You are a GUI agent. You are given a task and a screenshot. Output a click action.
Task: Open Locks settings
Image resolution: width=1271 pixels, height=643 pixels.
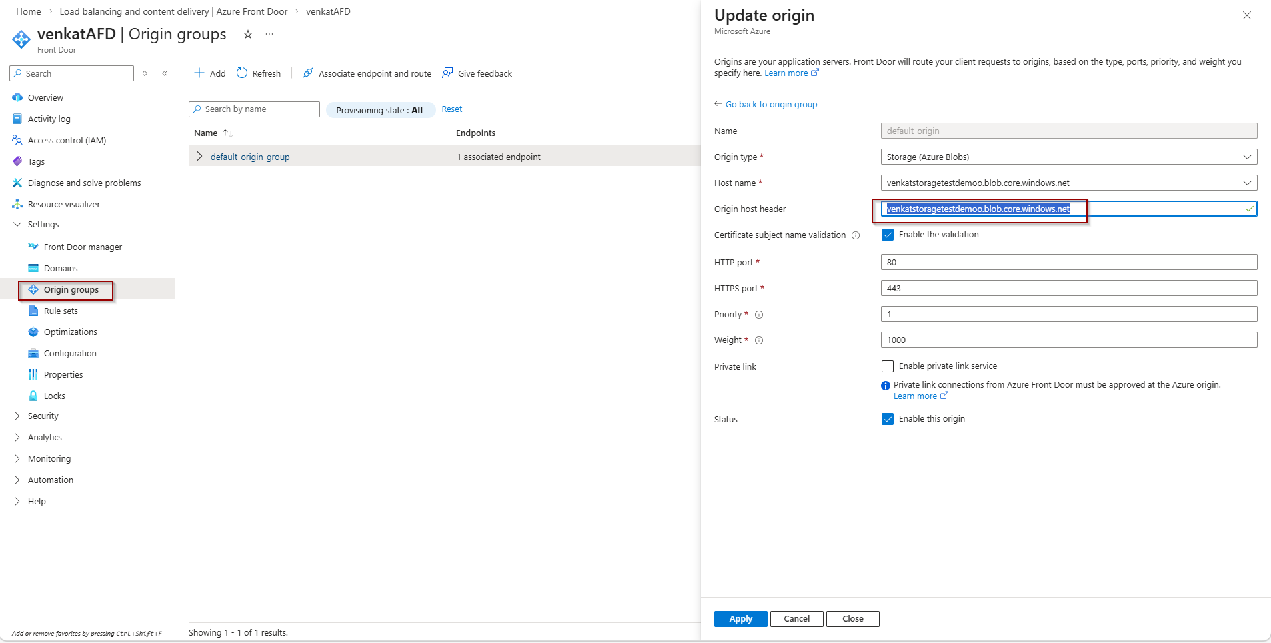pos(55,396)
